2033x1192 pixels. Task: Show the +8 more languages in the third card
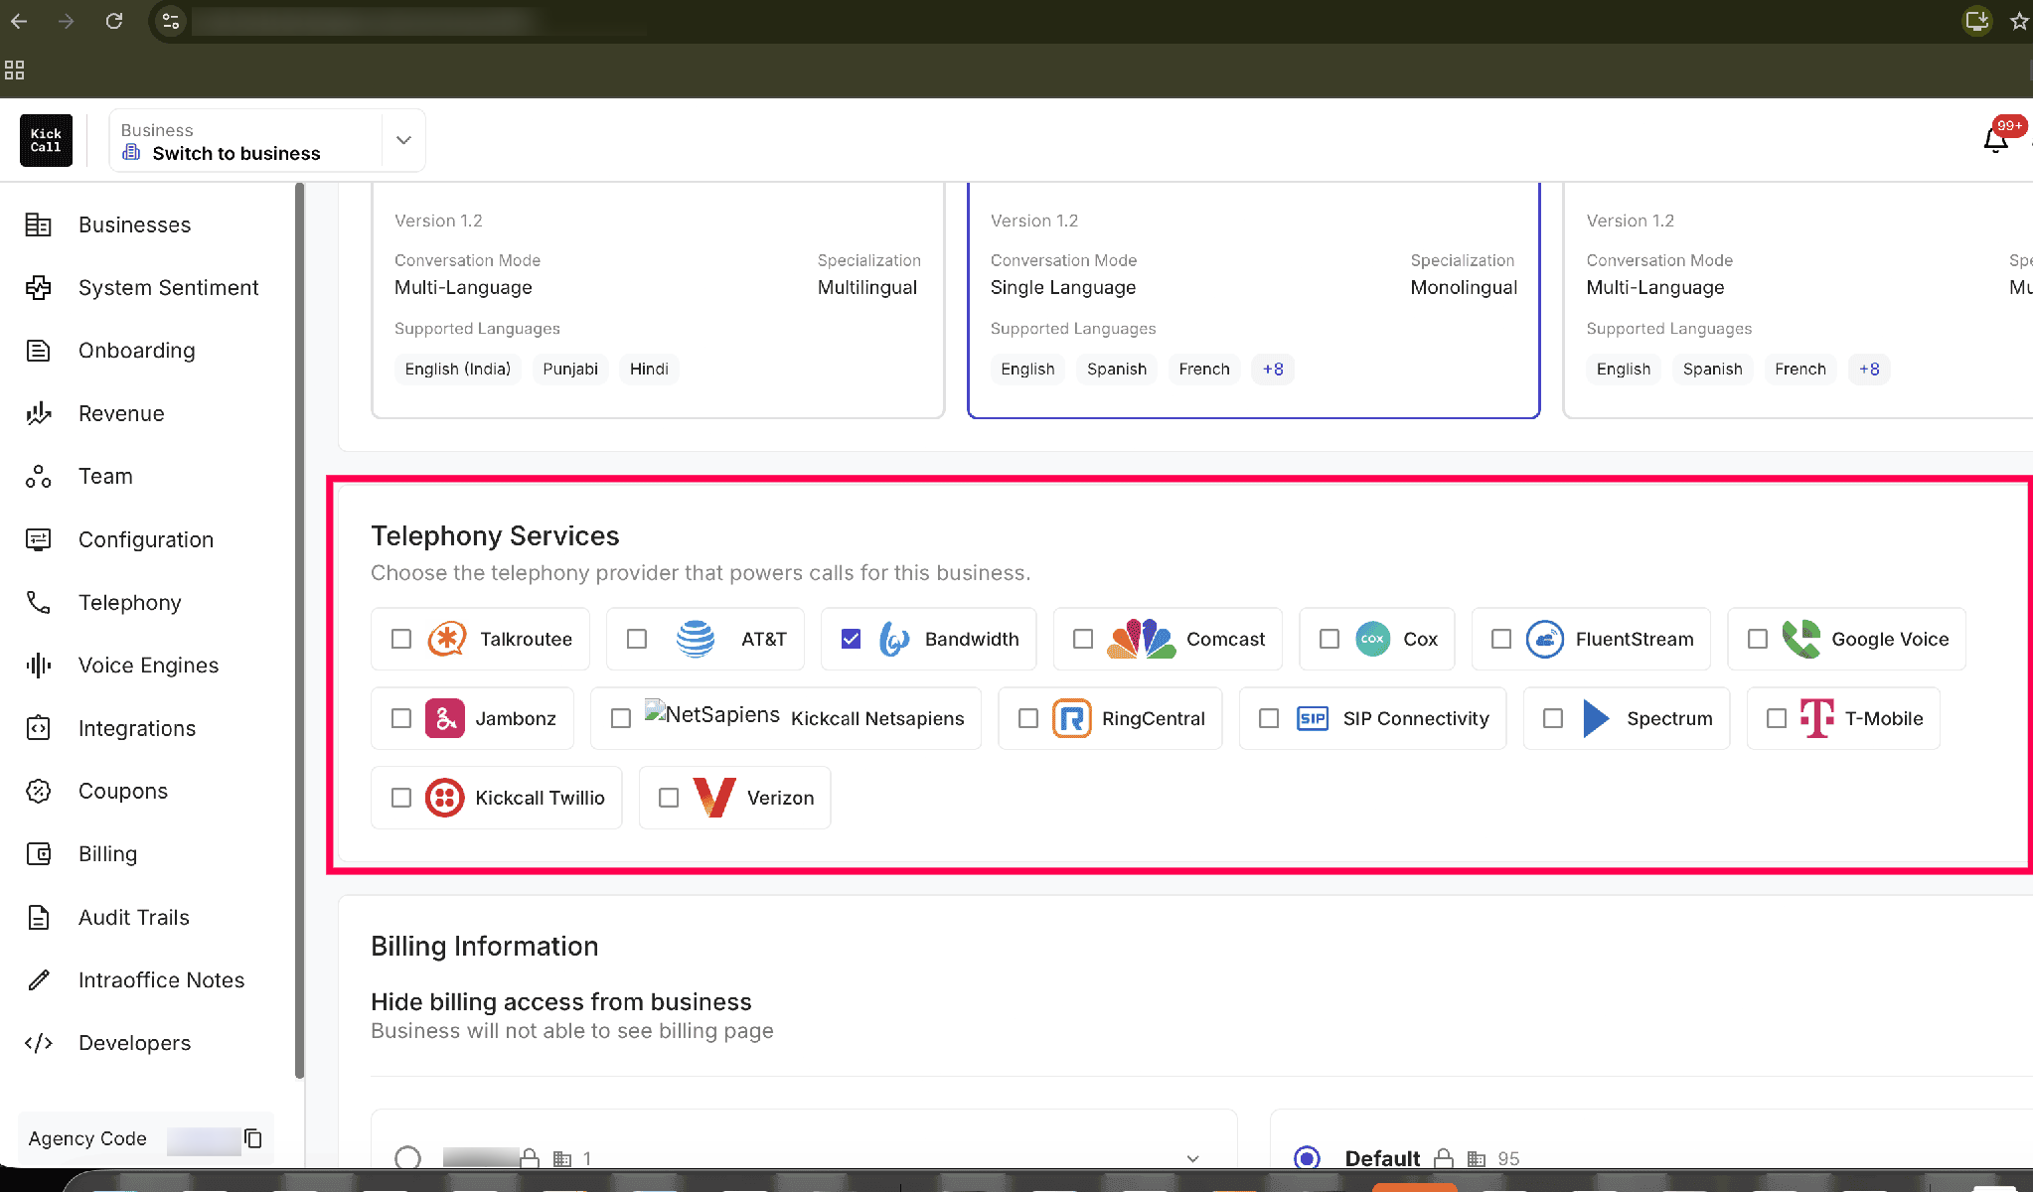tap(1869, 370)
